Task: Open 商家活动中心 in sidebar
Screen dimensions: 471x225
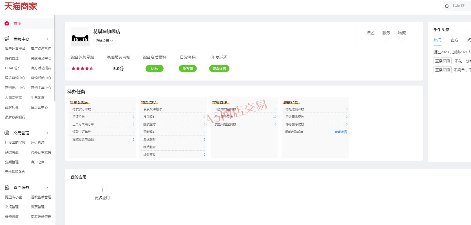Action: (x=41, y=58)
